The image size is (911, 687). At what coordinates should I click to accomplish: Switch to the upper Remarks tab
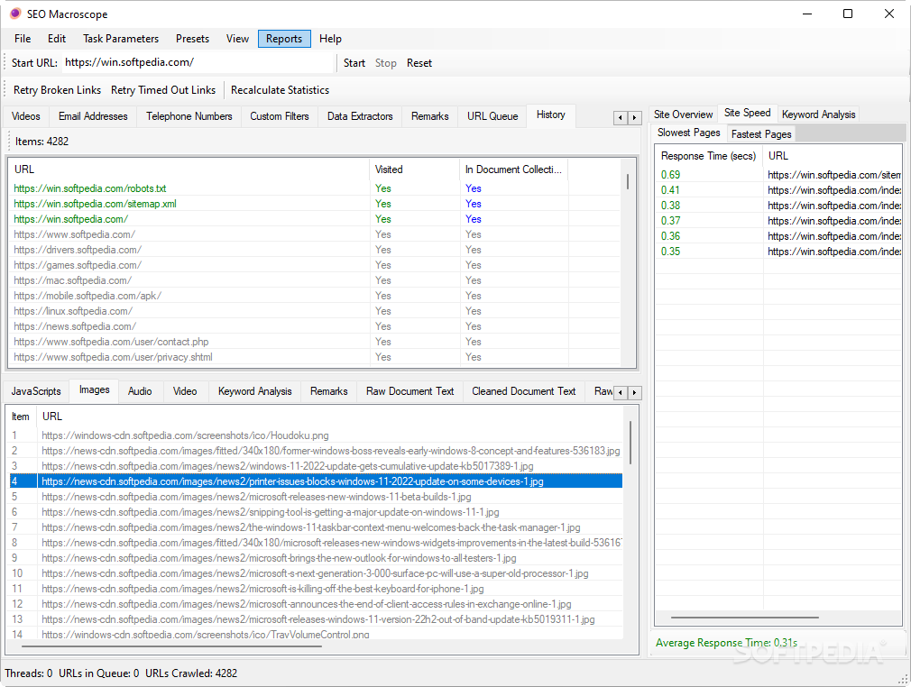[430, 116]
